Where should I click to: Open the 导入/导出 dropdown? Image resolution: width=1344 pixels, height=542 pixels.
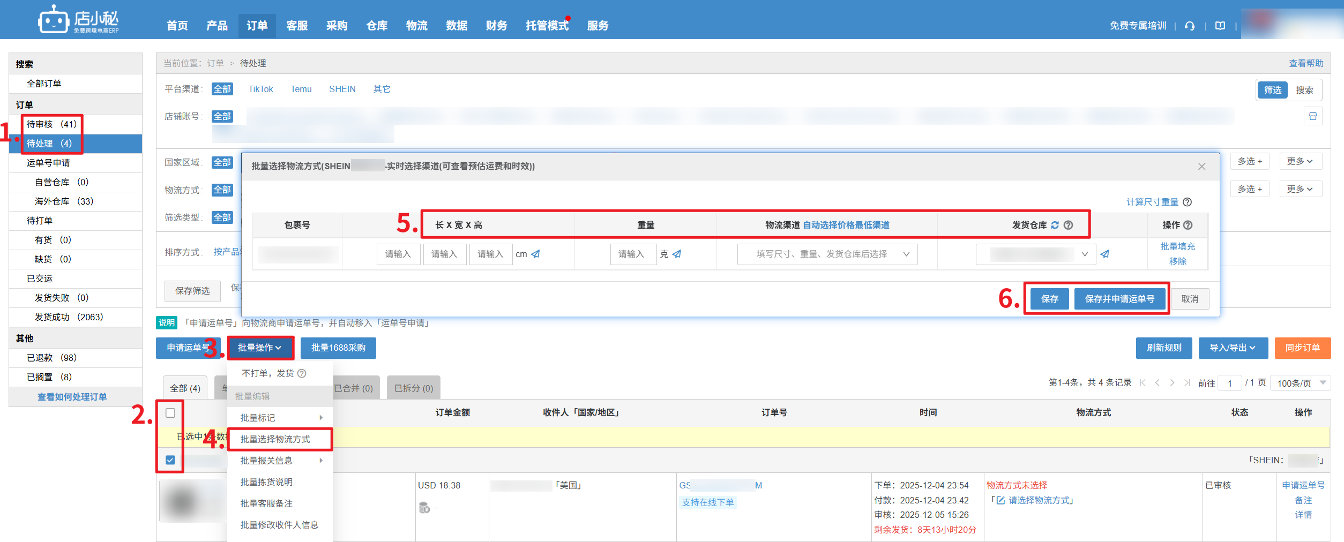coord(1233,348)
